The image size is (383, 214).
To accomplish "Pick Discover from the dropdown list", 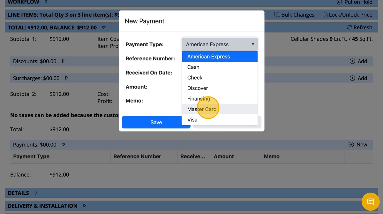I will pos(220,88).
